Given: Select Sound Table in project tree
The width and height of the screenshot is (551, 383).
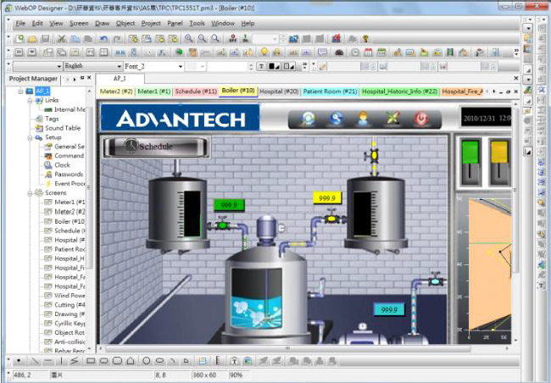Looking at the screenshot, I should click(x=63, y=128).
